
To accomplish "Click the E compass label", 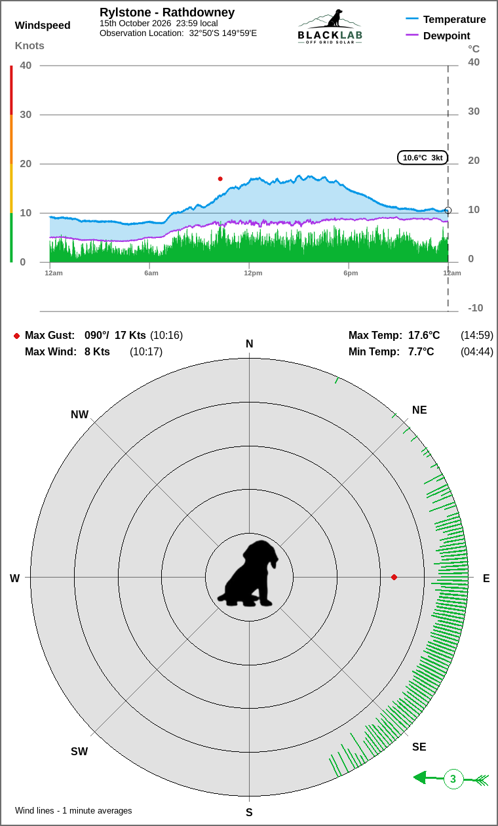I will (x=486, y=578).
